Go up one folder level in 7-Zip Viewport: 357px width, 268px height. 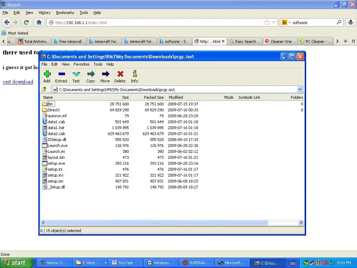point(44,89)
